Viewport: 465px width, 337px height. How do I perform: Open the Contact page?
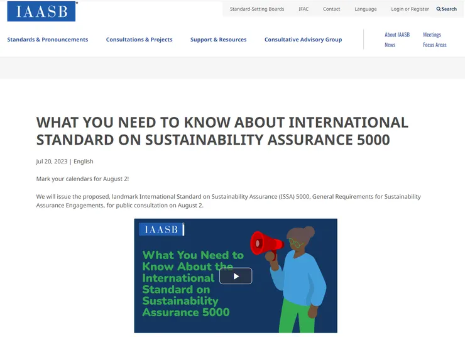click(331, 9)
